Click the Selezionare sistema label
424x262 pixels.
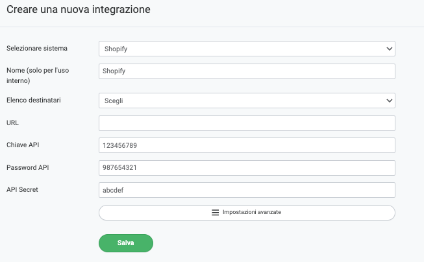click(x=36, y=49)
